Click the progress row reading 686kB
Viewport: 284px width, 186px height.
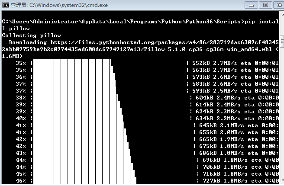pos(147,153)
